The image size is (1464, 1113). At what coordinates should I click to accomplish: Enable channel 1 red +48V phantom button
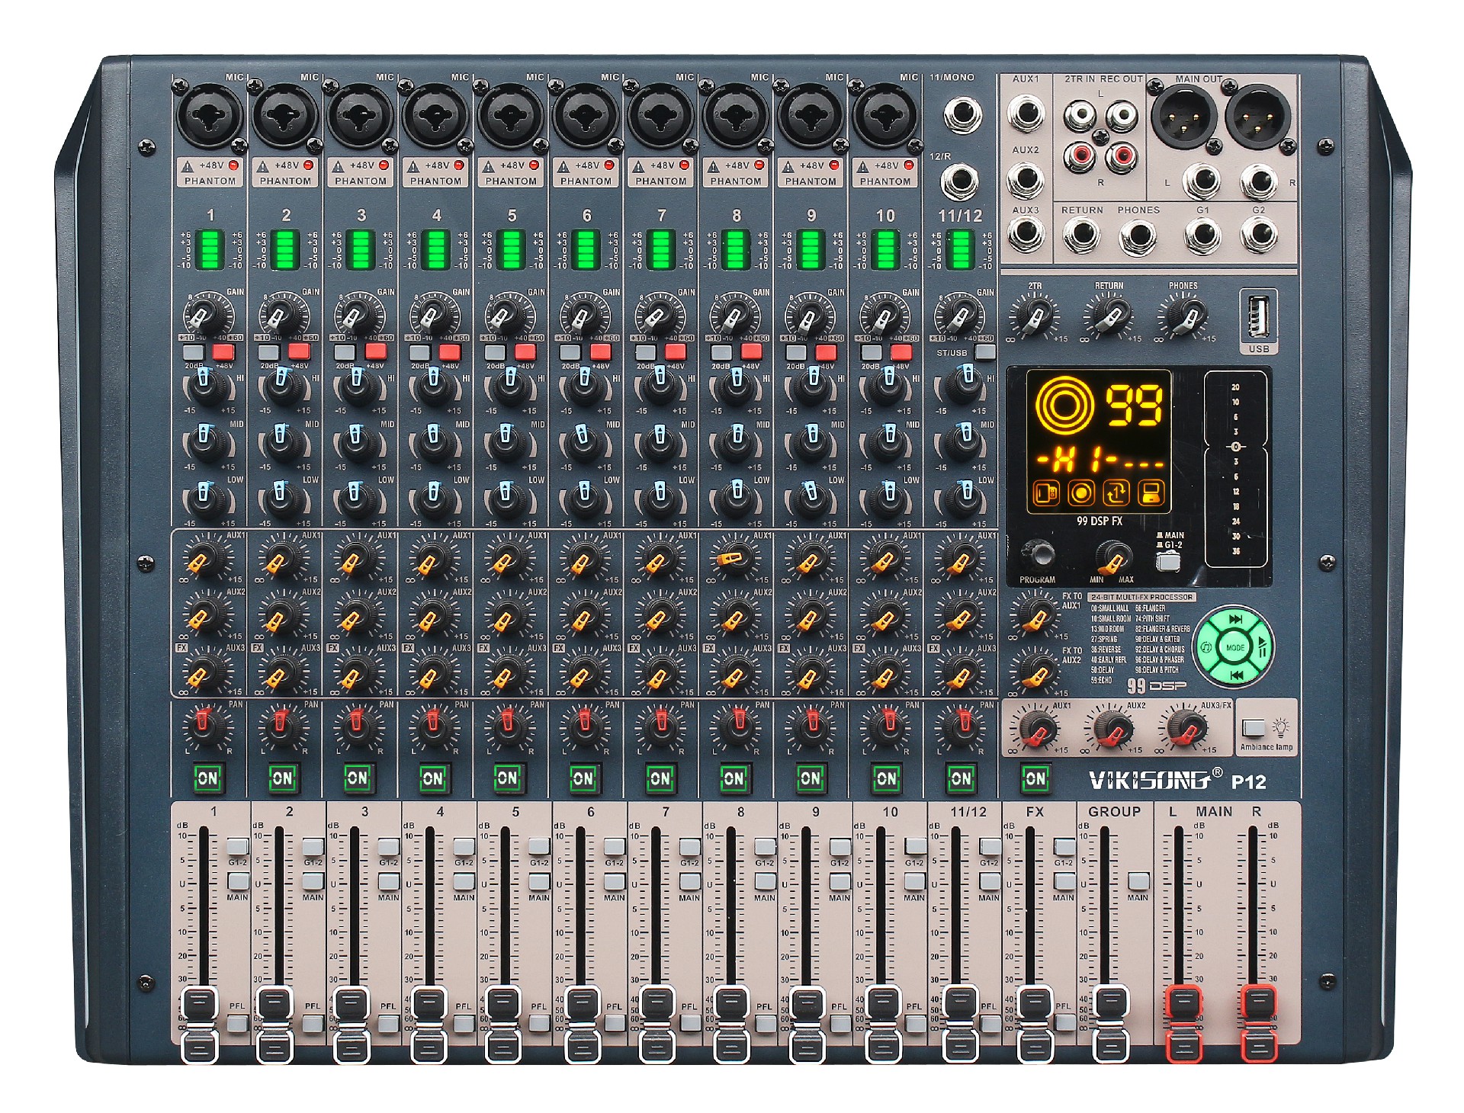click(x=223, y=351)
